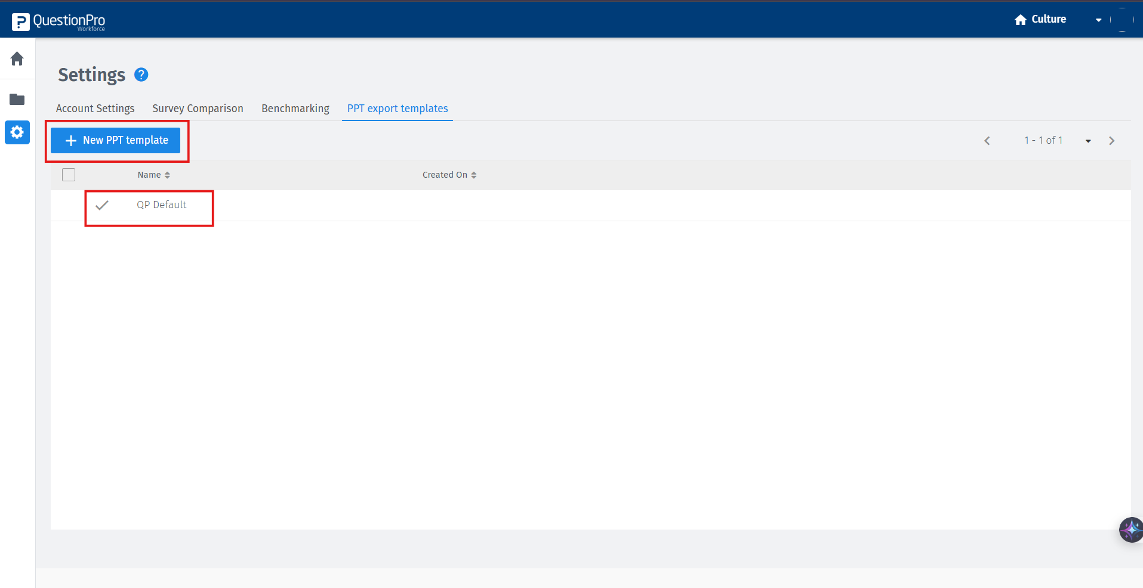Open the rows-per-page dropdown near pagination
Screen dimensions: 1143x588
(1087, 140)
